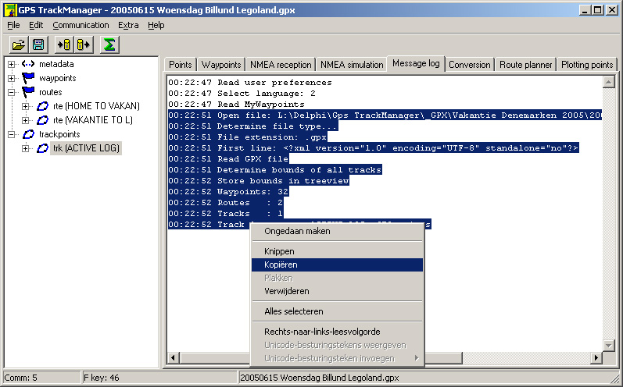Click the vertical scrollbar down arrow
Screen dimensions: 623x387
tap(610, 346)
